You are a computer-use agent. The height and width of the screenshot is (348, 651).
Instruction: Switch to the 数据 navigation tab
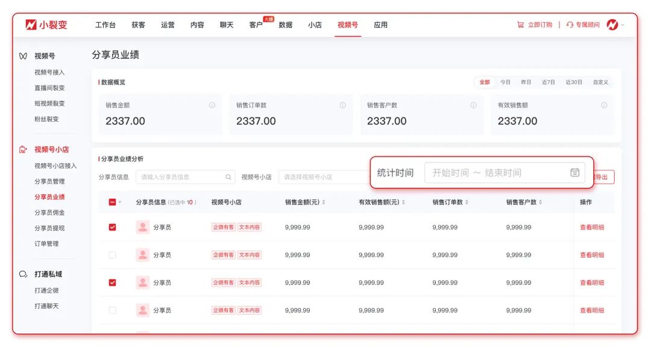click(x=285, y=25)
